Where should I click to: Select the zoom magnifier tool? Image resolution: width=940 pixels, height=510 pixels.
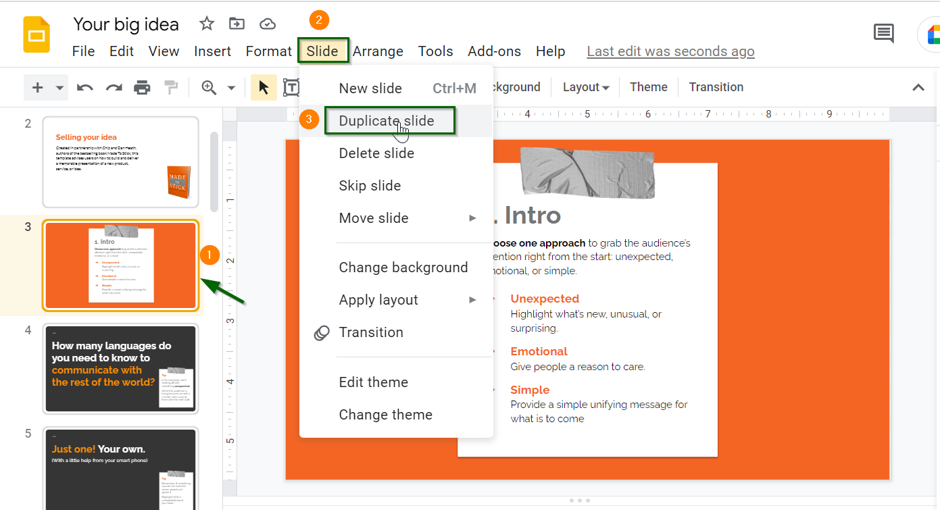click(x=209, y=88)
